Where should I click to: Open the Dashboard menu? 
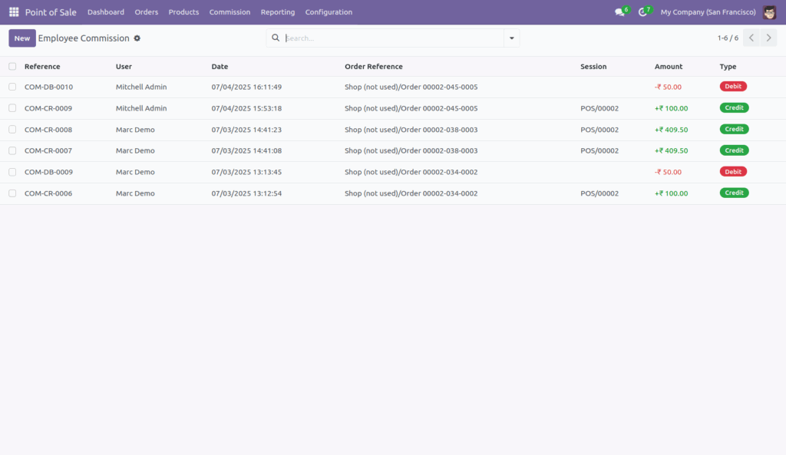click(106, 12)
